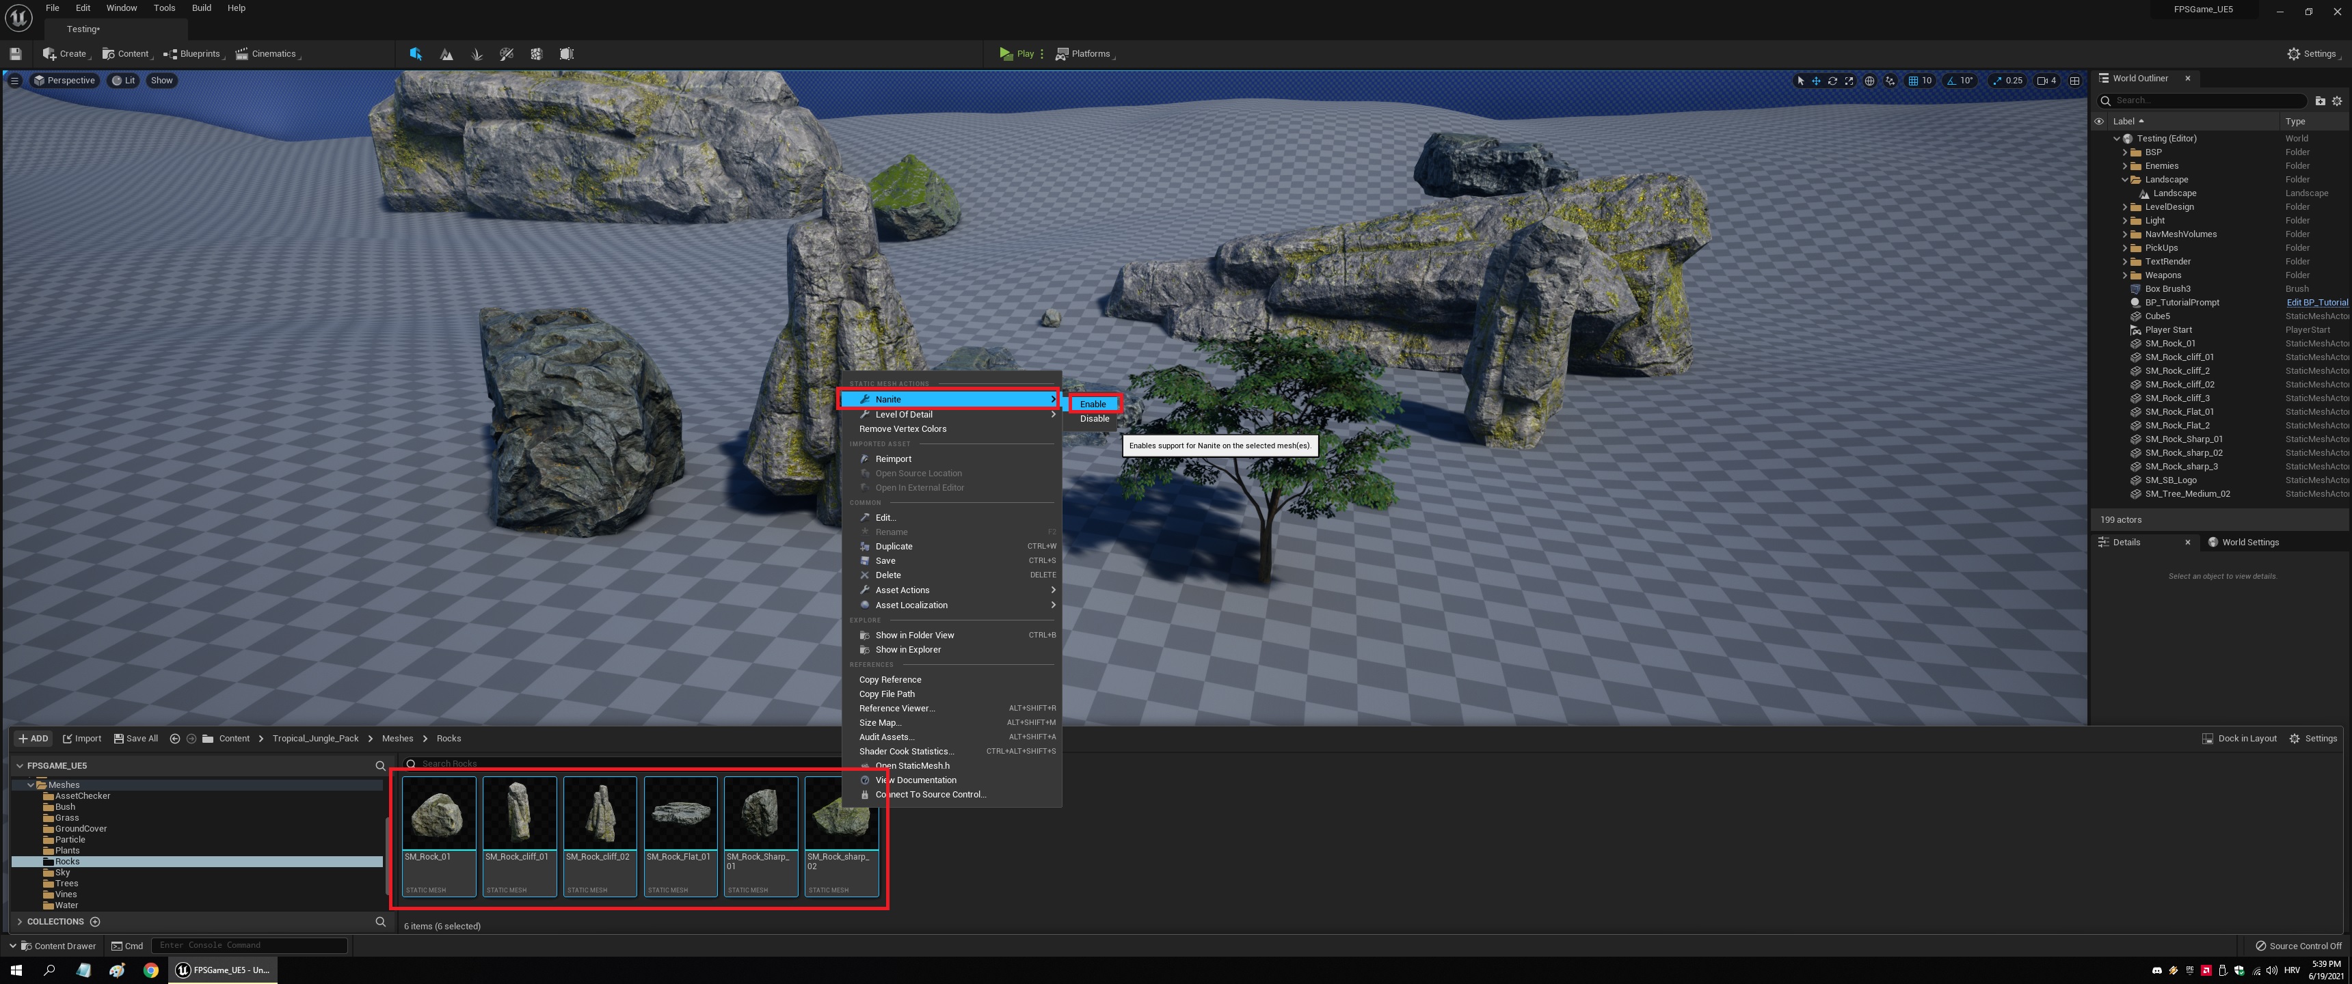Select Enable in Nanite submenu

(x=1093, y=403)
